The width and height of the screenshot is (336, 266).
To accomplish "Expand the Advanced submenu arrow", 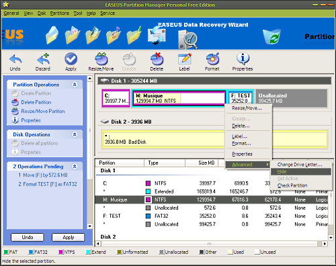I will tap(267, 165).
